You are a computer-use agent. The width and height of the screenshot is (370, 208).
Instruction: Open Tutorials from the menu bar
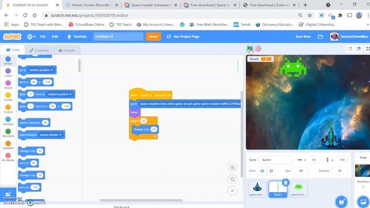click(x=77, y=36)
